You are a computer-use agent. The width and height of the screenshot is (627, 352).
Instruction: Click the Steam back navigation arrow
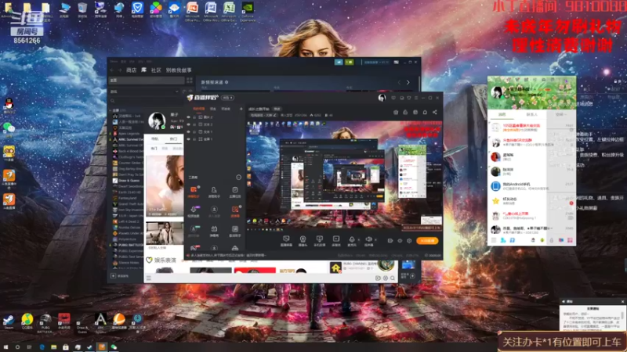tap(112, 70)
